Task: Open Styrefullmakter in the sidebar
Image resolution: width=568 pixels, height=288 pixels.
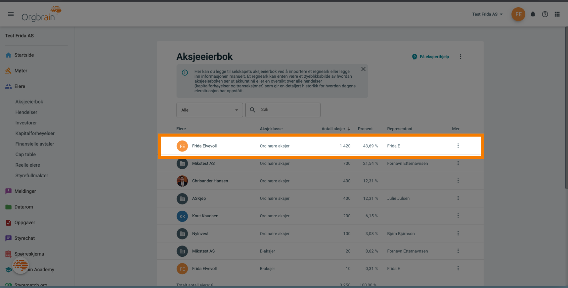Action: click(x=32, y=176)
